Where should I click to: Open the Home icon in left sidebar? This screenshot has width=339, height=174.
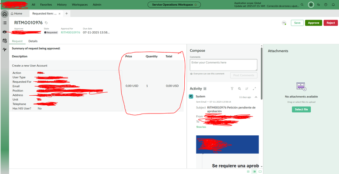4,14
